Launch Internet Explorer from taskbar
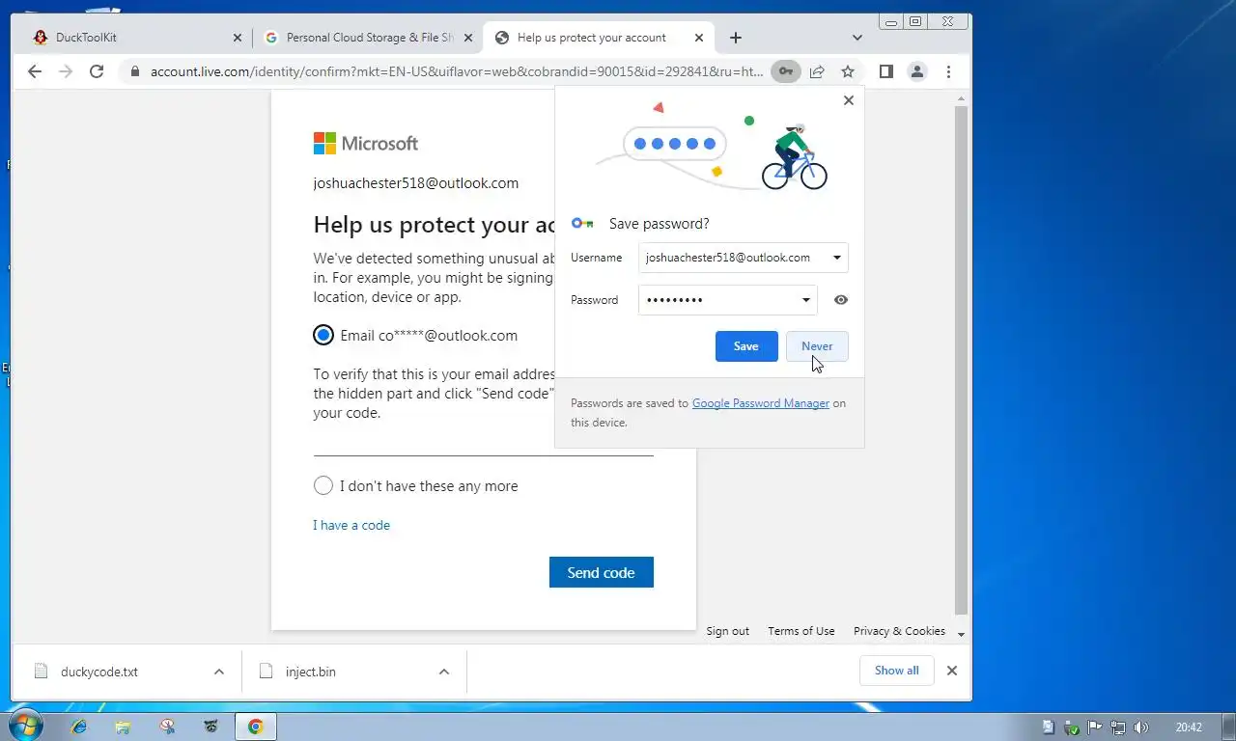Screen dimensions: 1236x741 (78, 727)
